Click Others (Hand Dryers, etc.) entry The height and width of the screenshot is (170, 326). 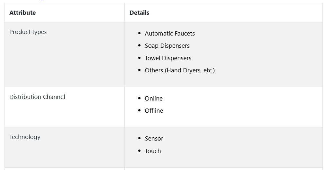[x=180, y=70]
